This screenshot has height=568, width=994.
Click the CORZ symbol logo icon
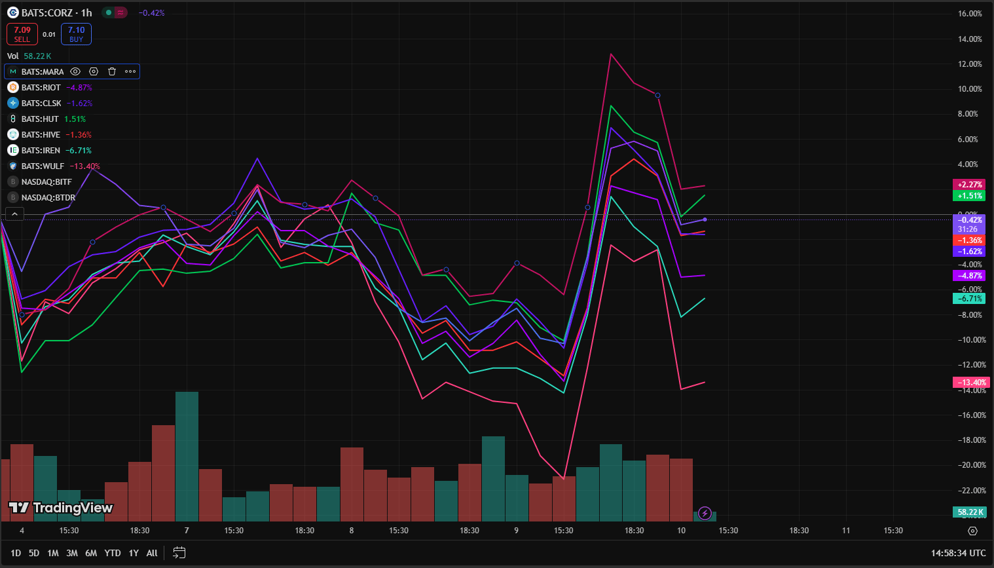pos(12,12)
